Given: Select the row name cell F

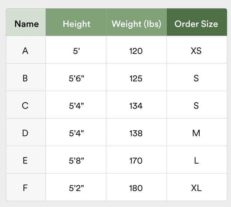Looking at the screenshot, I should (x=25, y=188).
